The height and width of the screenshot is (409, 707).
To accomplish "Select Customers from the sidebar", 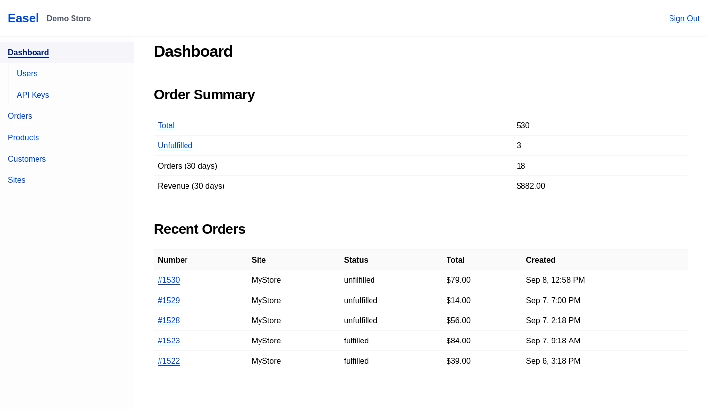I will [27, 159].
